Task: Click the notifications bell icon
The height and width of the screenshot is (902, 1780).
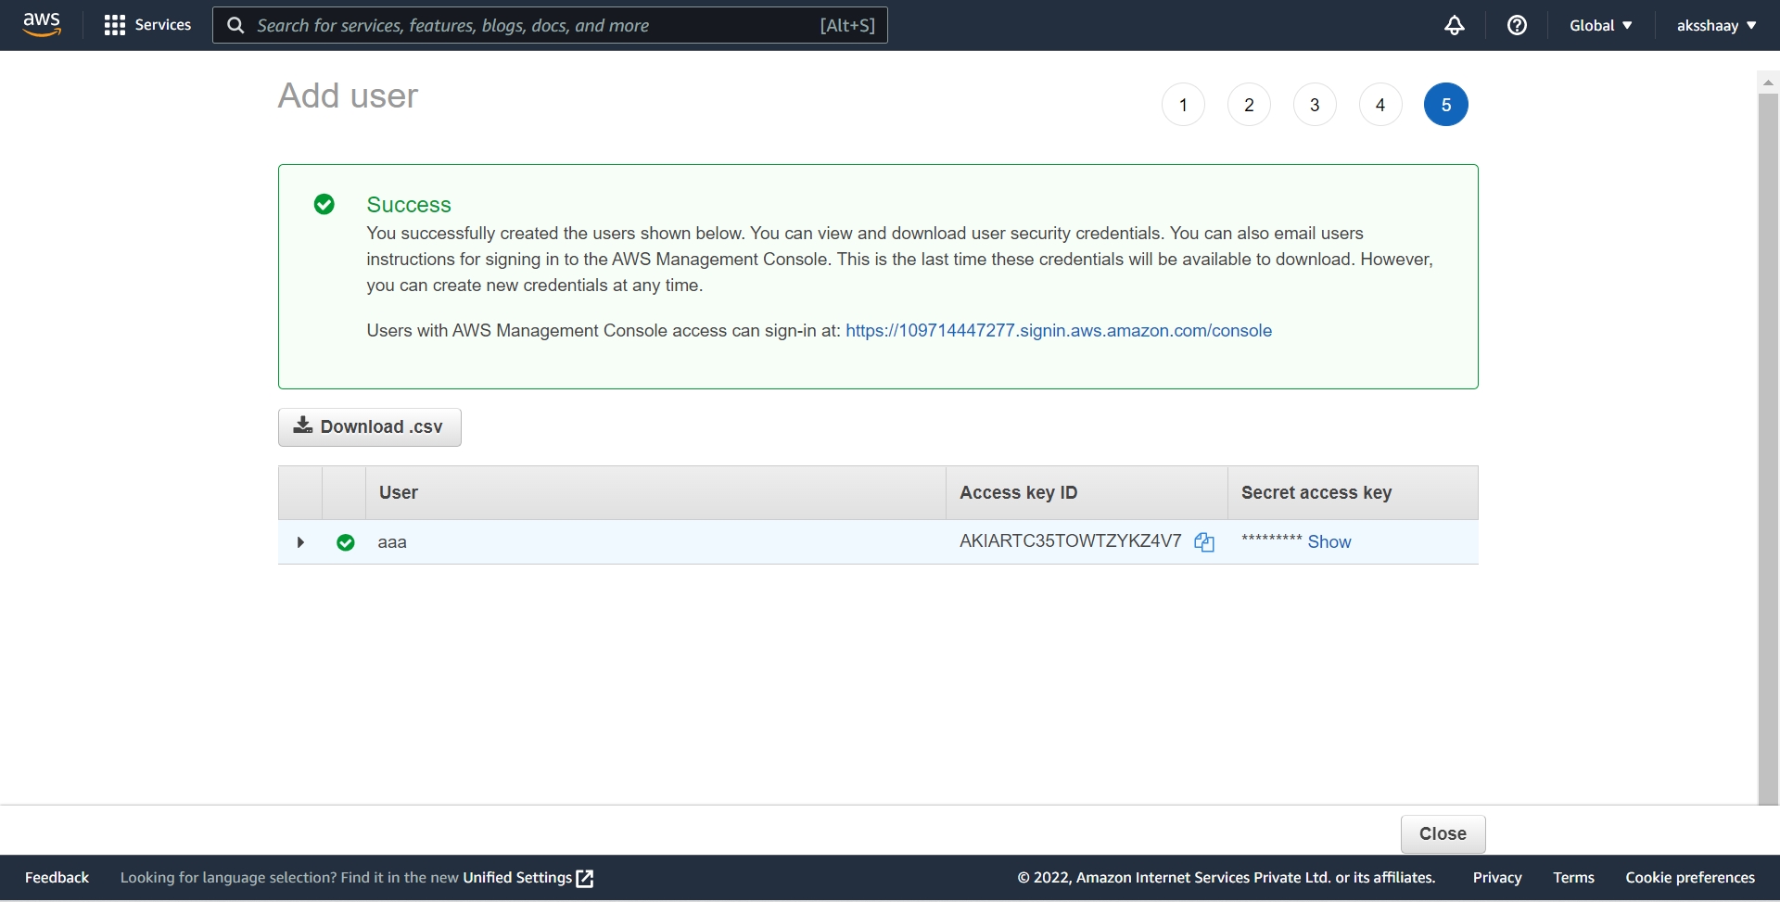Action: 1454,25
